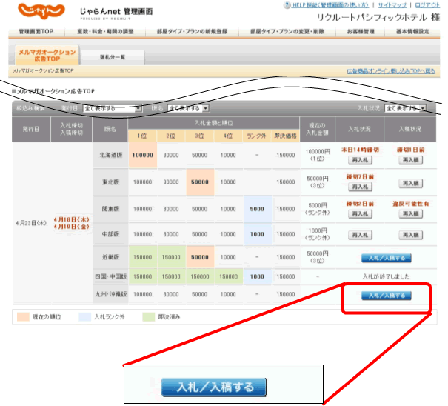This screenshot has width=448, height=406.
Task: Click 再入稿 button for 中部版
Action: coord(410,235)
